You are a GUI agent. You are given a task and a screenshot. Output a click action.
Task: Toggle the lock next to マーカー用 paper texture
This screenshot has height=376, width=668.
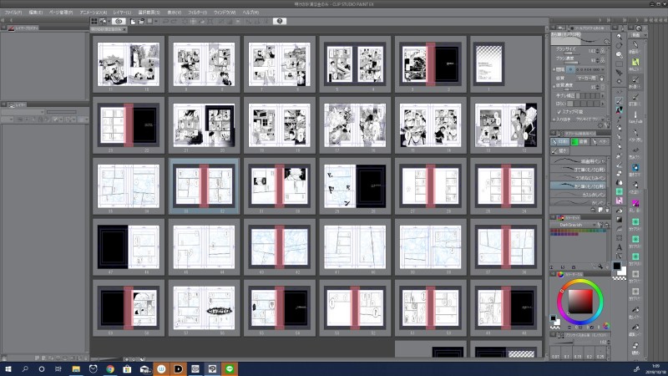601,78
